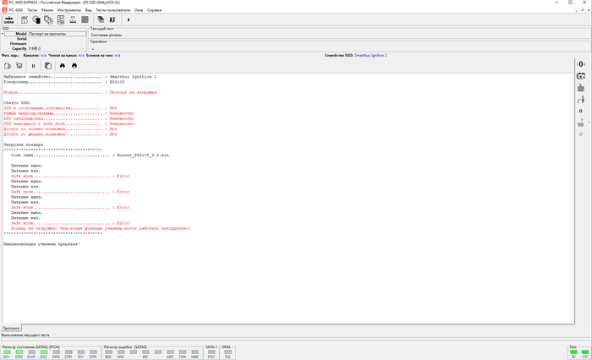The height and width of the screenshot is (360, 592).
Task: Switch to the Протокол tab
Action: [11, 328]
